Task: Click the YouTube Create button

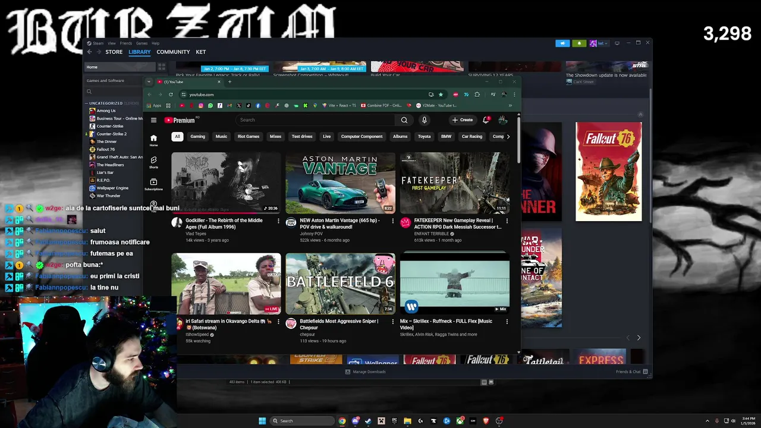Action: [x=463, y=120]
